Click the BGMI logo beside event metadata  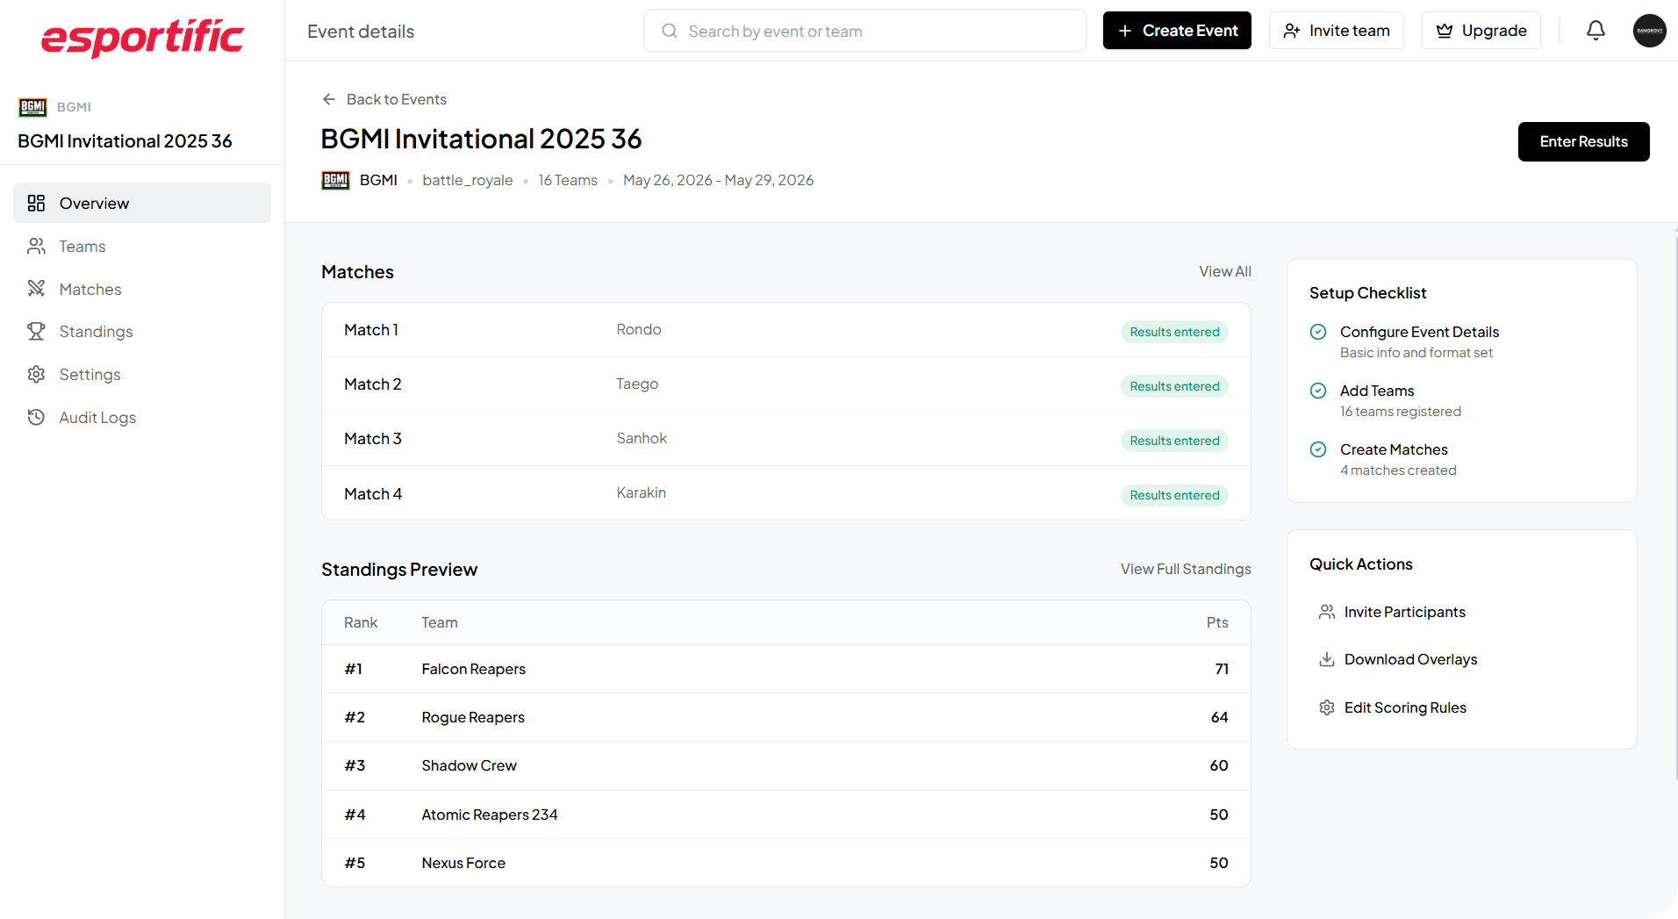(335, 180)
